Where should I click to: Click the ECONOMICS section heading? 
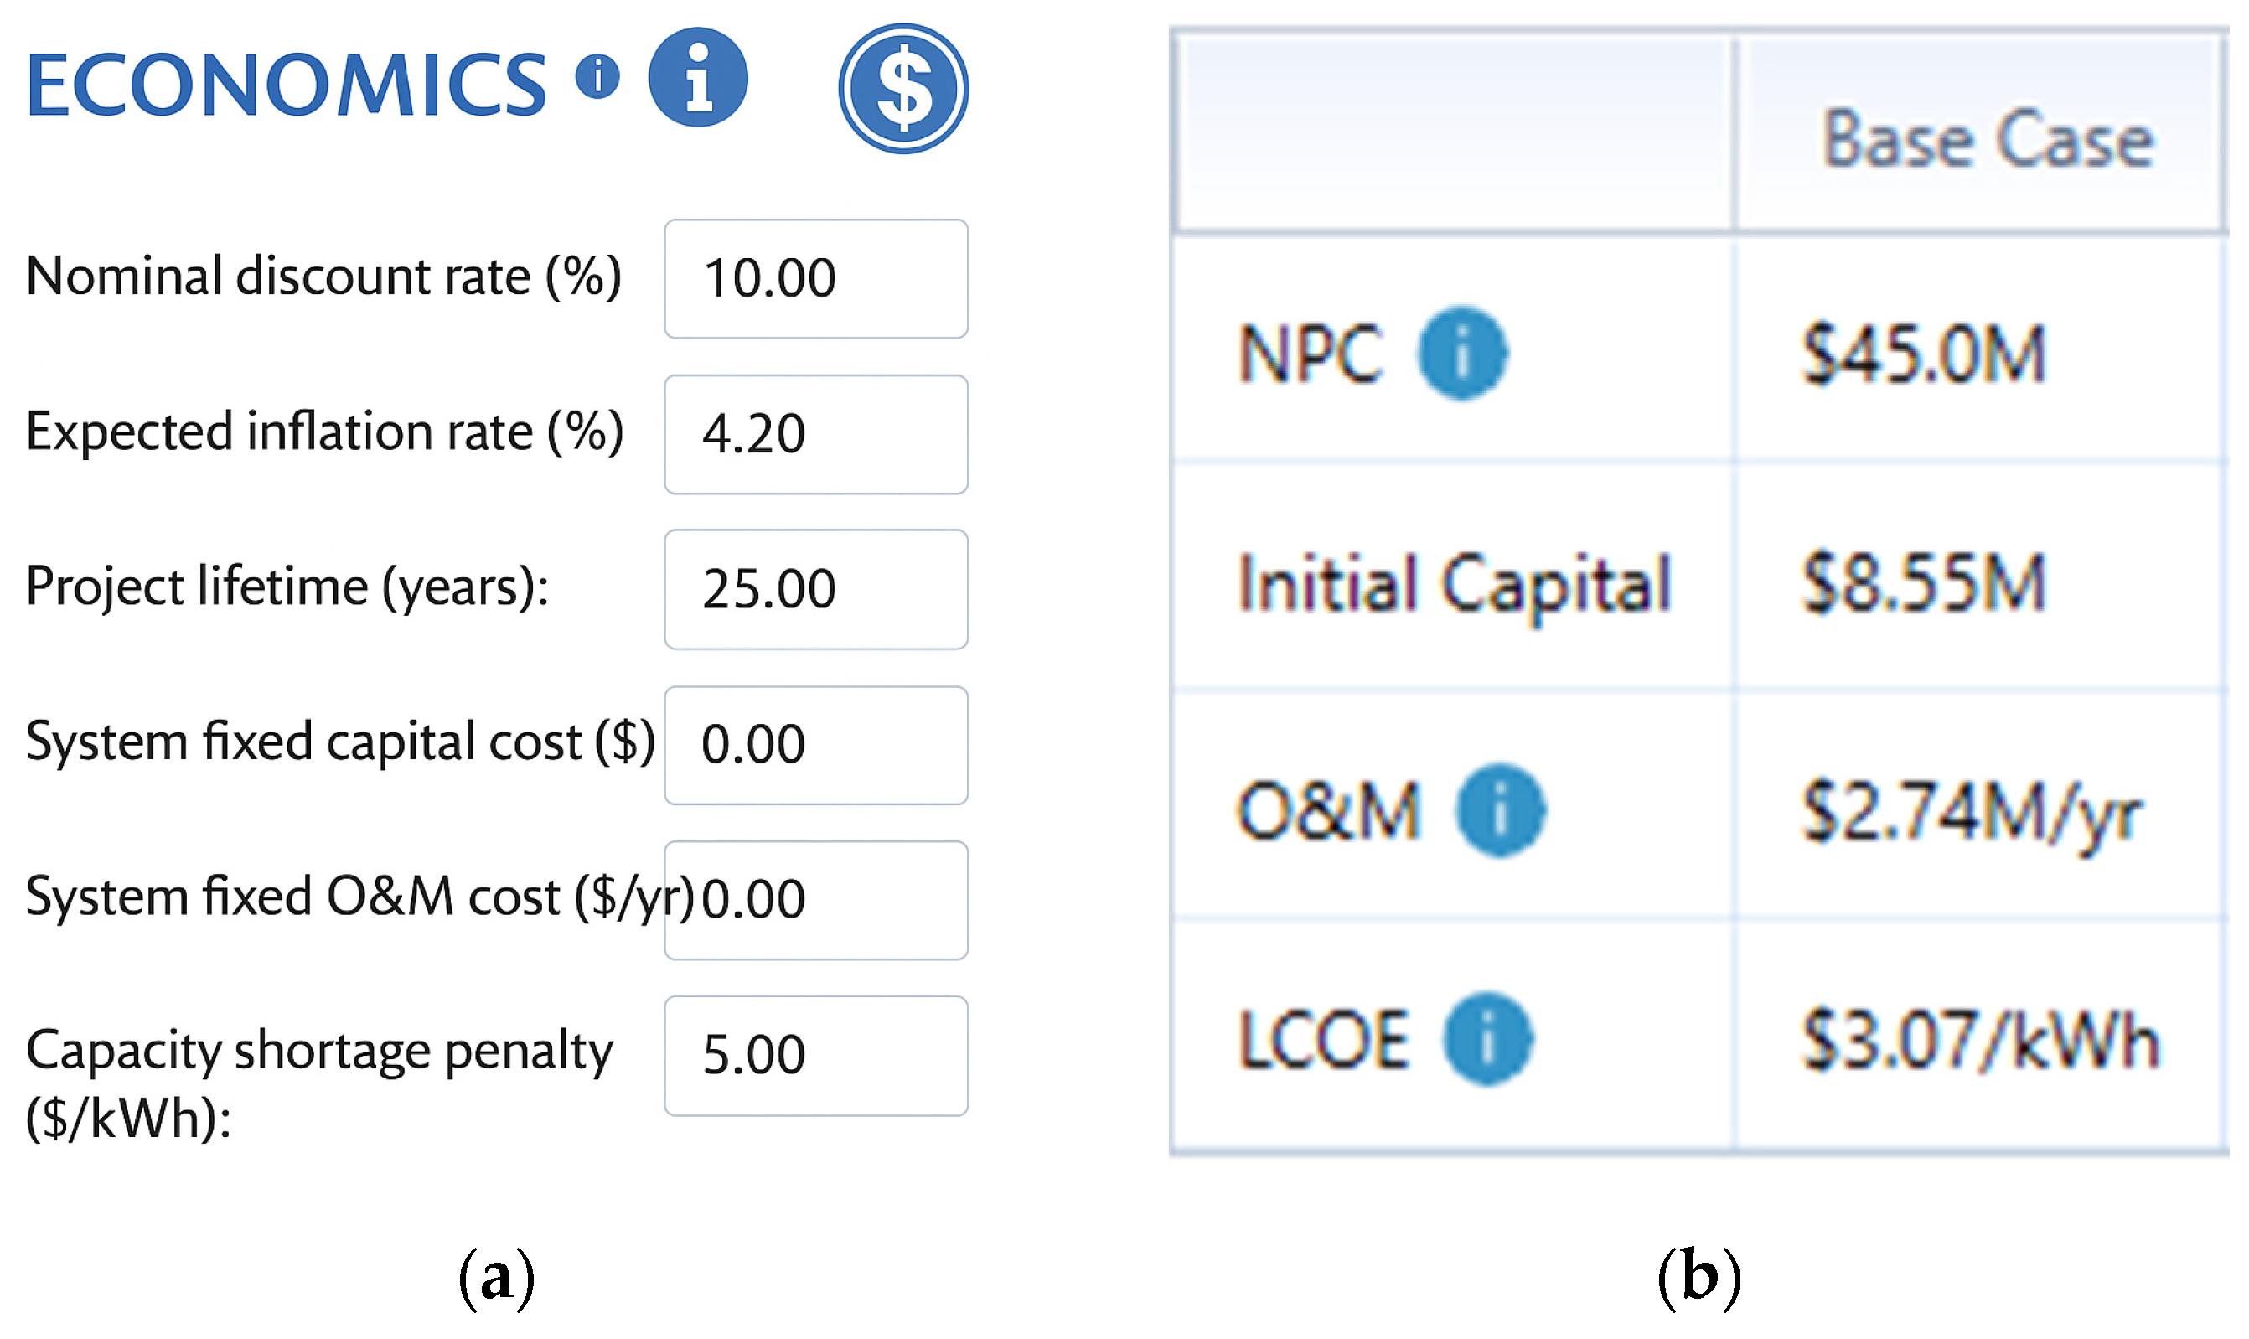pyautogui.click(x=286, y=85)
